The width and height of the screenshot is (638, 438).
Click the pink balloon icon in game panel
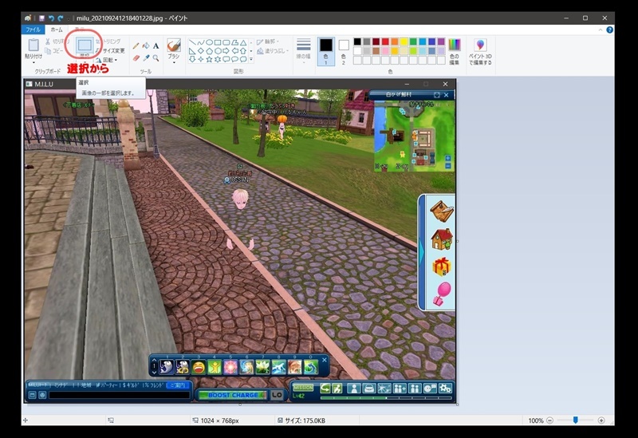coord(443,294)
